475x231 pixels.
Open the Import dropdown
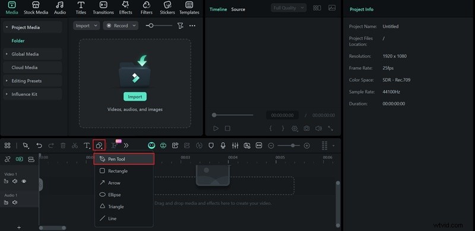(x=86, y=25)
